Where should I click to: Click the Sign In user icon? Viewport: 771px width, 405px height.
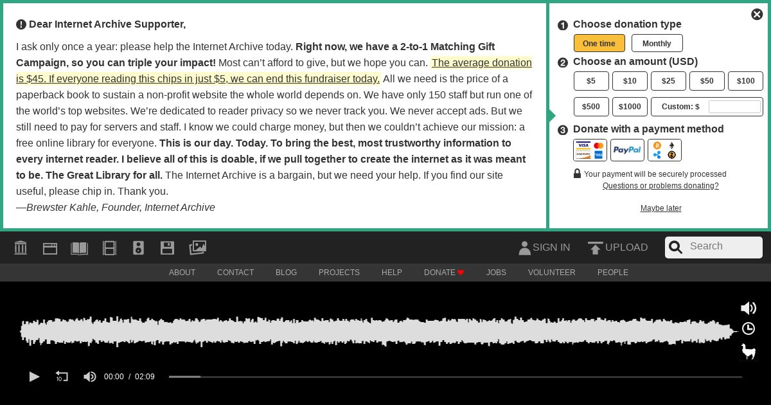(524, 248)
